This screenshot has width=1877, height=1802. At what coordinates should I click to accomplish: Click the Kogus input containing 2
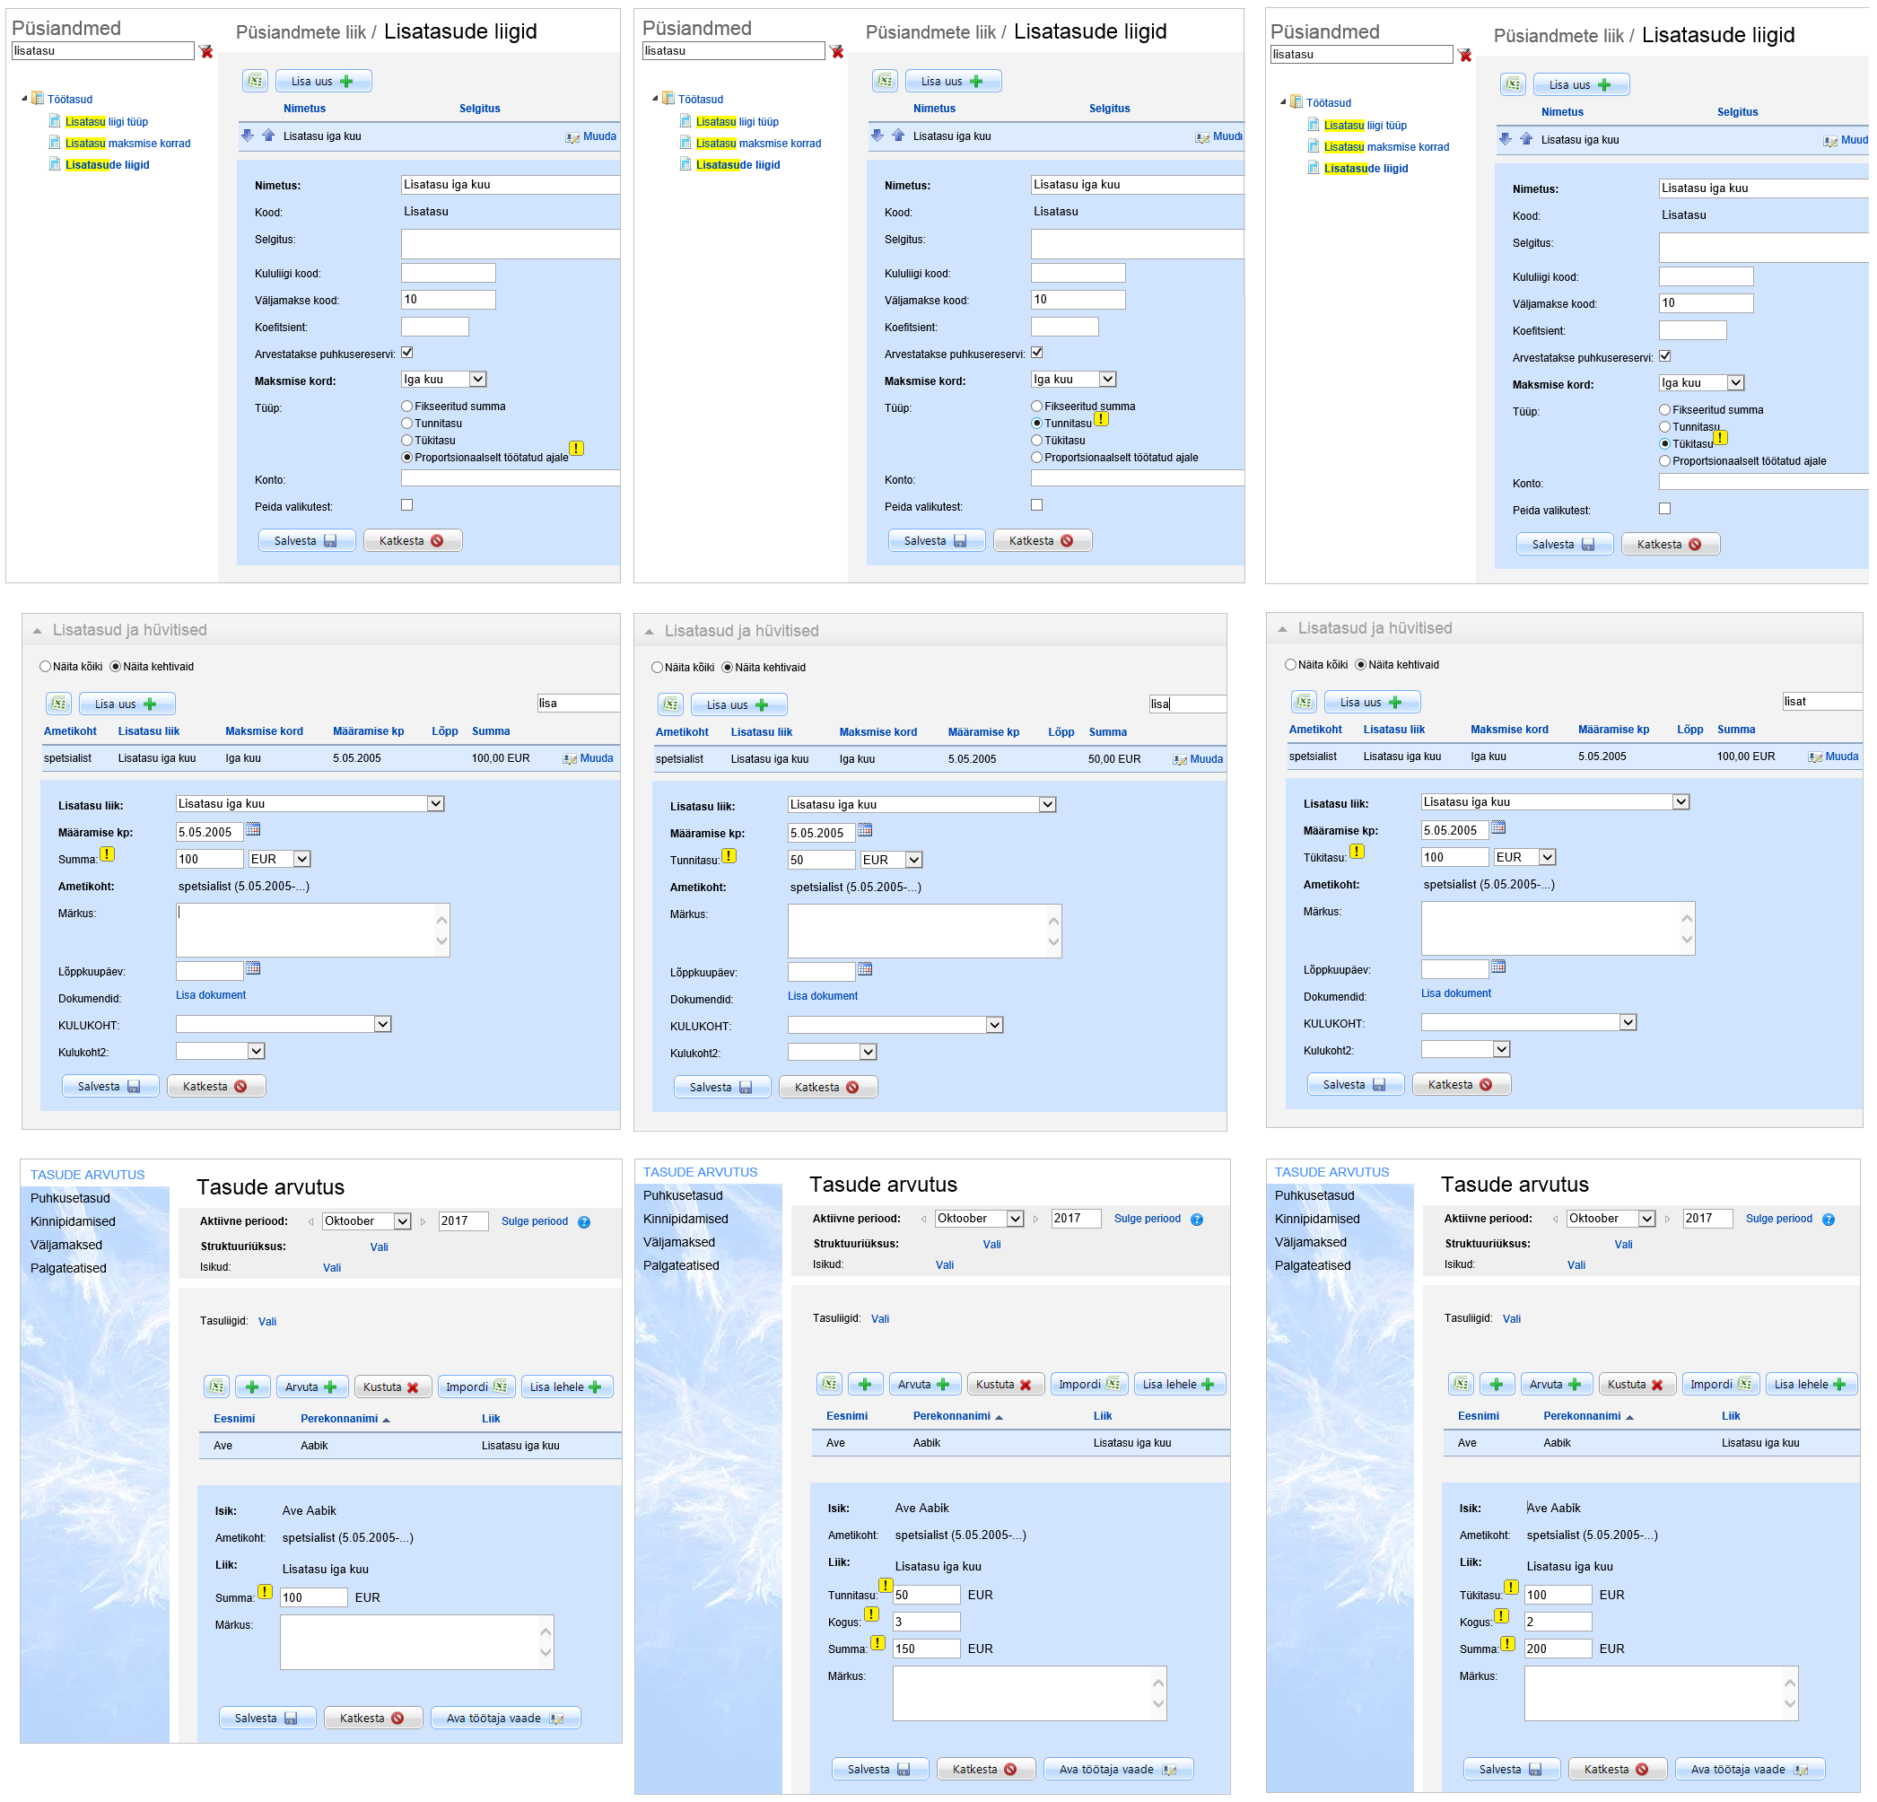coord(1558,1622)
